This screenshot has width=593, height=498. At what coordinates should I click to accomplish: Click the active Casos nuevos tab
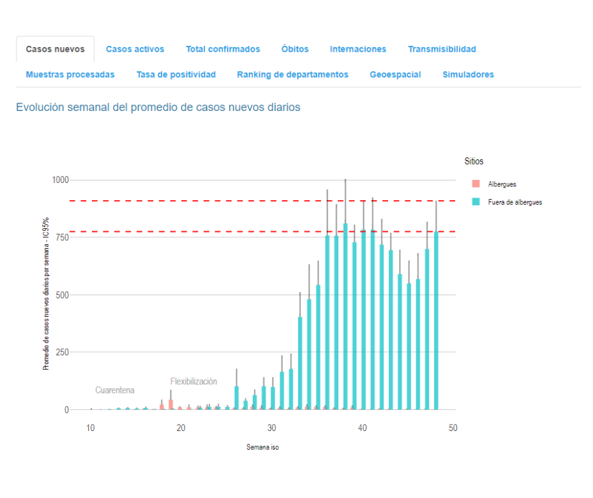point(55,49)
